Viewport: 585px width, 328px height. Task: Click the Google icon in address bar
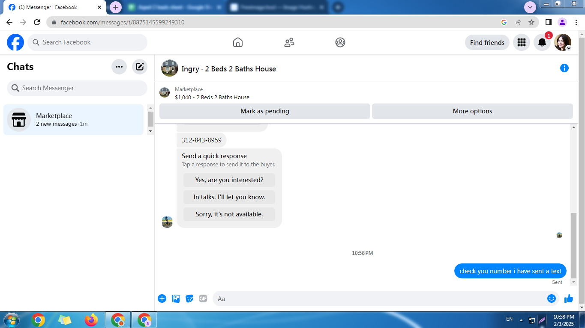[504, 22]
